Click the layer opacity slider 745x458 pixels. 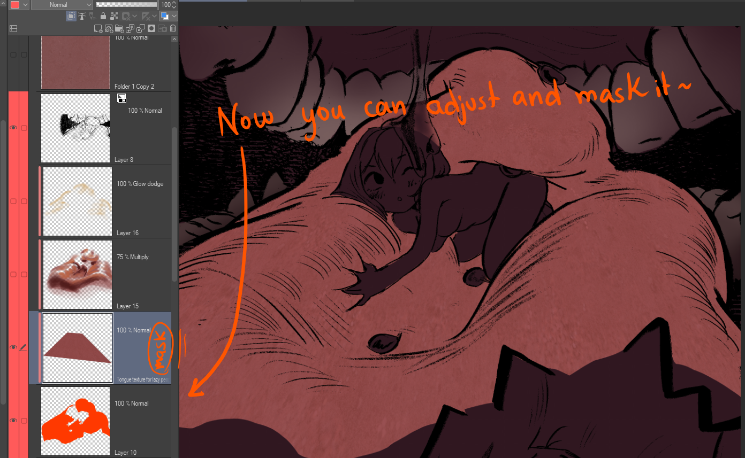[x=127, y=5]
